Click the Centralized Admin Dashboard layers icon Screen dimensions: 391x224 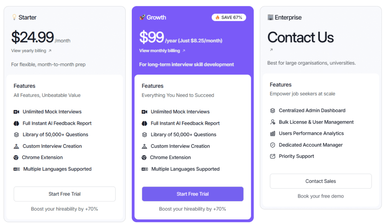pyautogui.click(x=273, y=111)
